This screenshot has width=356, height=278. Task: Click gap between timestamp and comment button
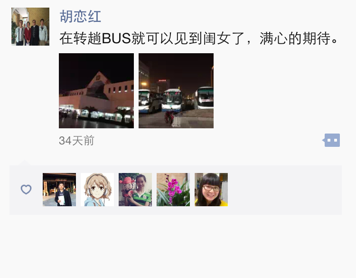point(208,141)
